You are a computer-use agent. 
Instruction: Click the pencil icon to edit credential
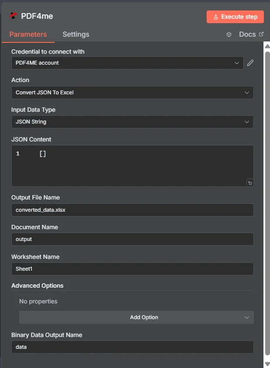click(x=250, y=63)
